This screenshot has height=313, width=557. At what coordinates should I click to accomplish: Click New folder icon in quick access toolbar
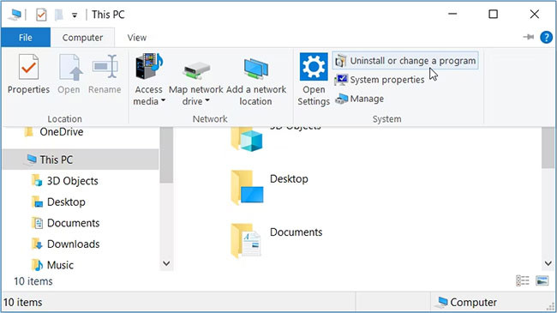click(x=58, y=15)
